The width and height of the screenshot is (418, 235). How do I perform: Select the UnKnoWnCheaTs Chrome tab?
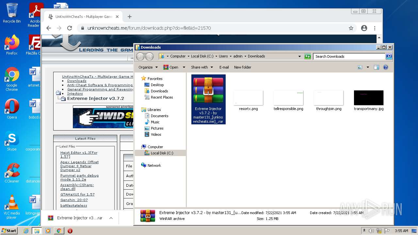click(x=83, y=17)
